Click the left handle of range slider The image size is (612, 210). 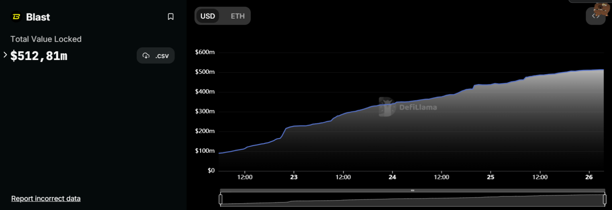click(221, 199)
